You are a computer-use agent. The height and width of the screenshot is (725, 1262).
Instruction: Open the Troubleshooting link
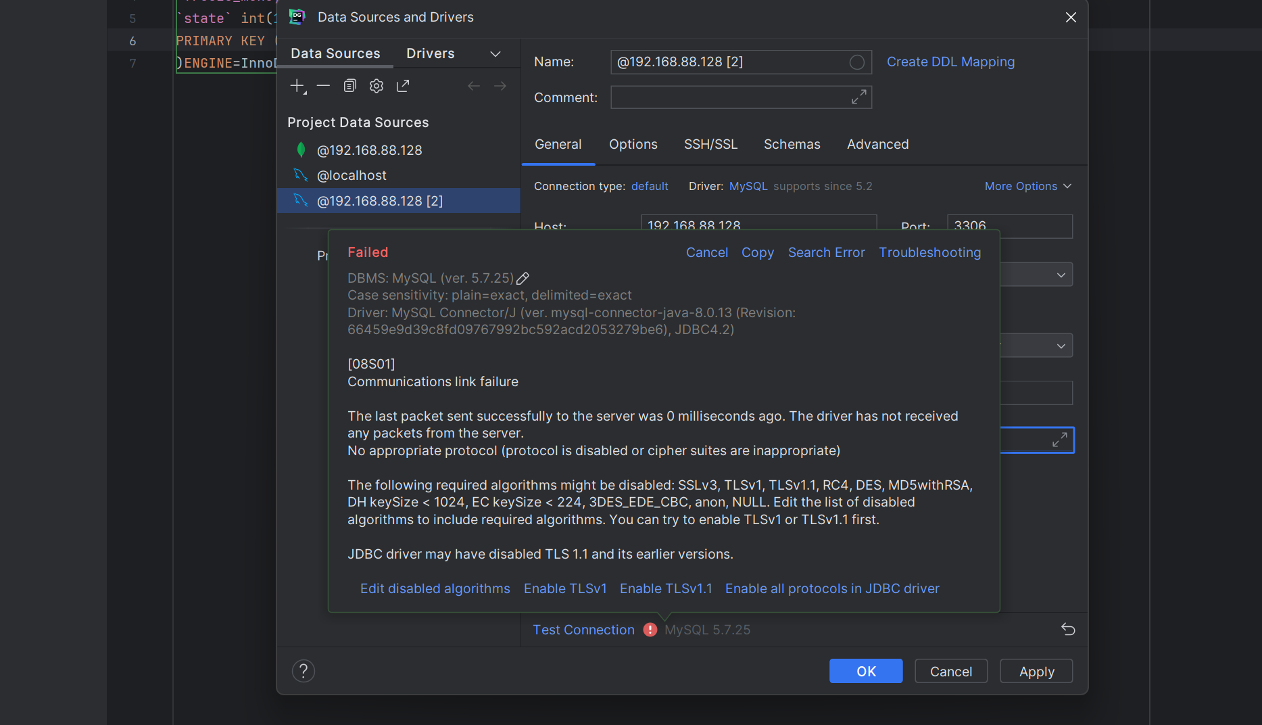click(930, 252)
